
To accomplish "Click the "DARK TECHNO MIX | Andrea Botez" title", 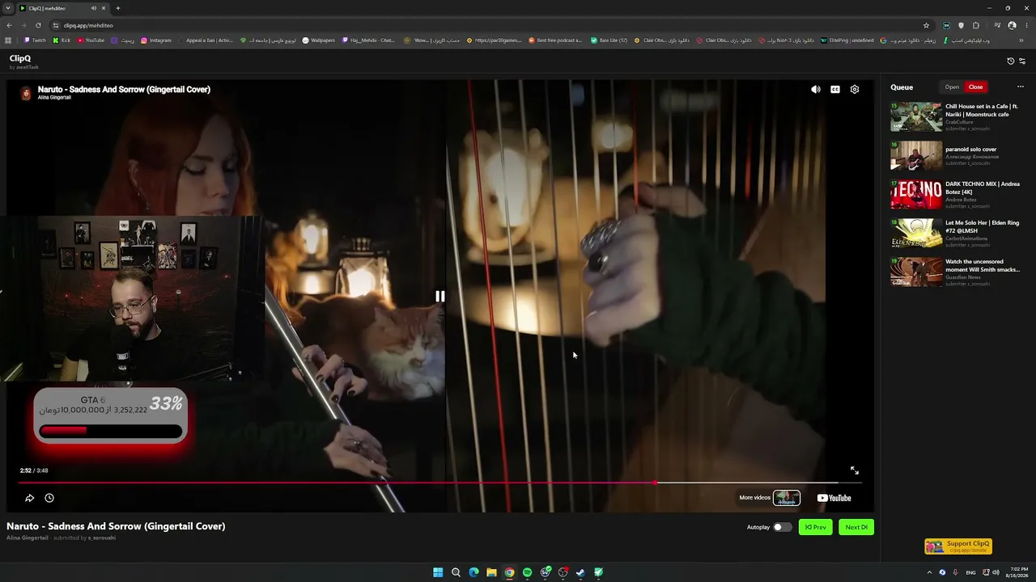I will point(983,188).
